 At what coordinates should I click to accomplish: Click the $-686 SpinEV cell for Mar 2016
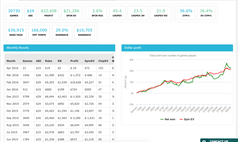coord(89,75)
